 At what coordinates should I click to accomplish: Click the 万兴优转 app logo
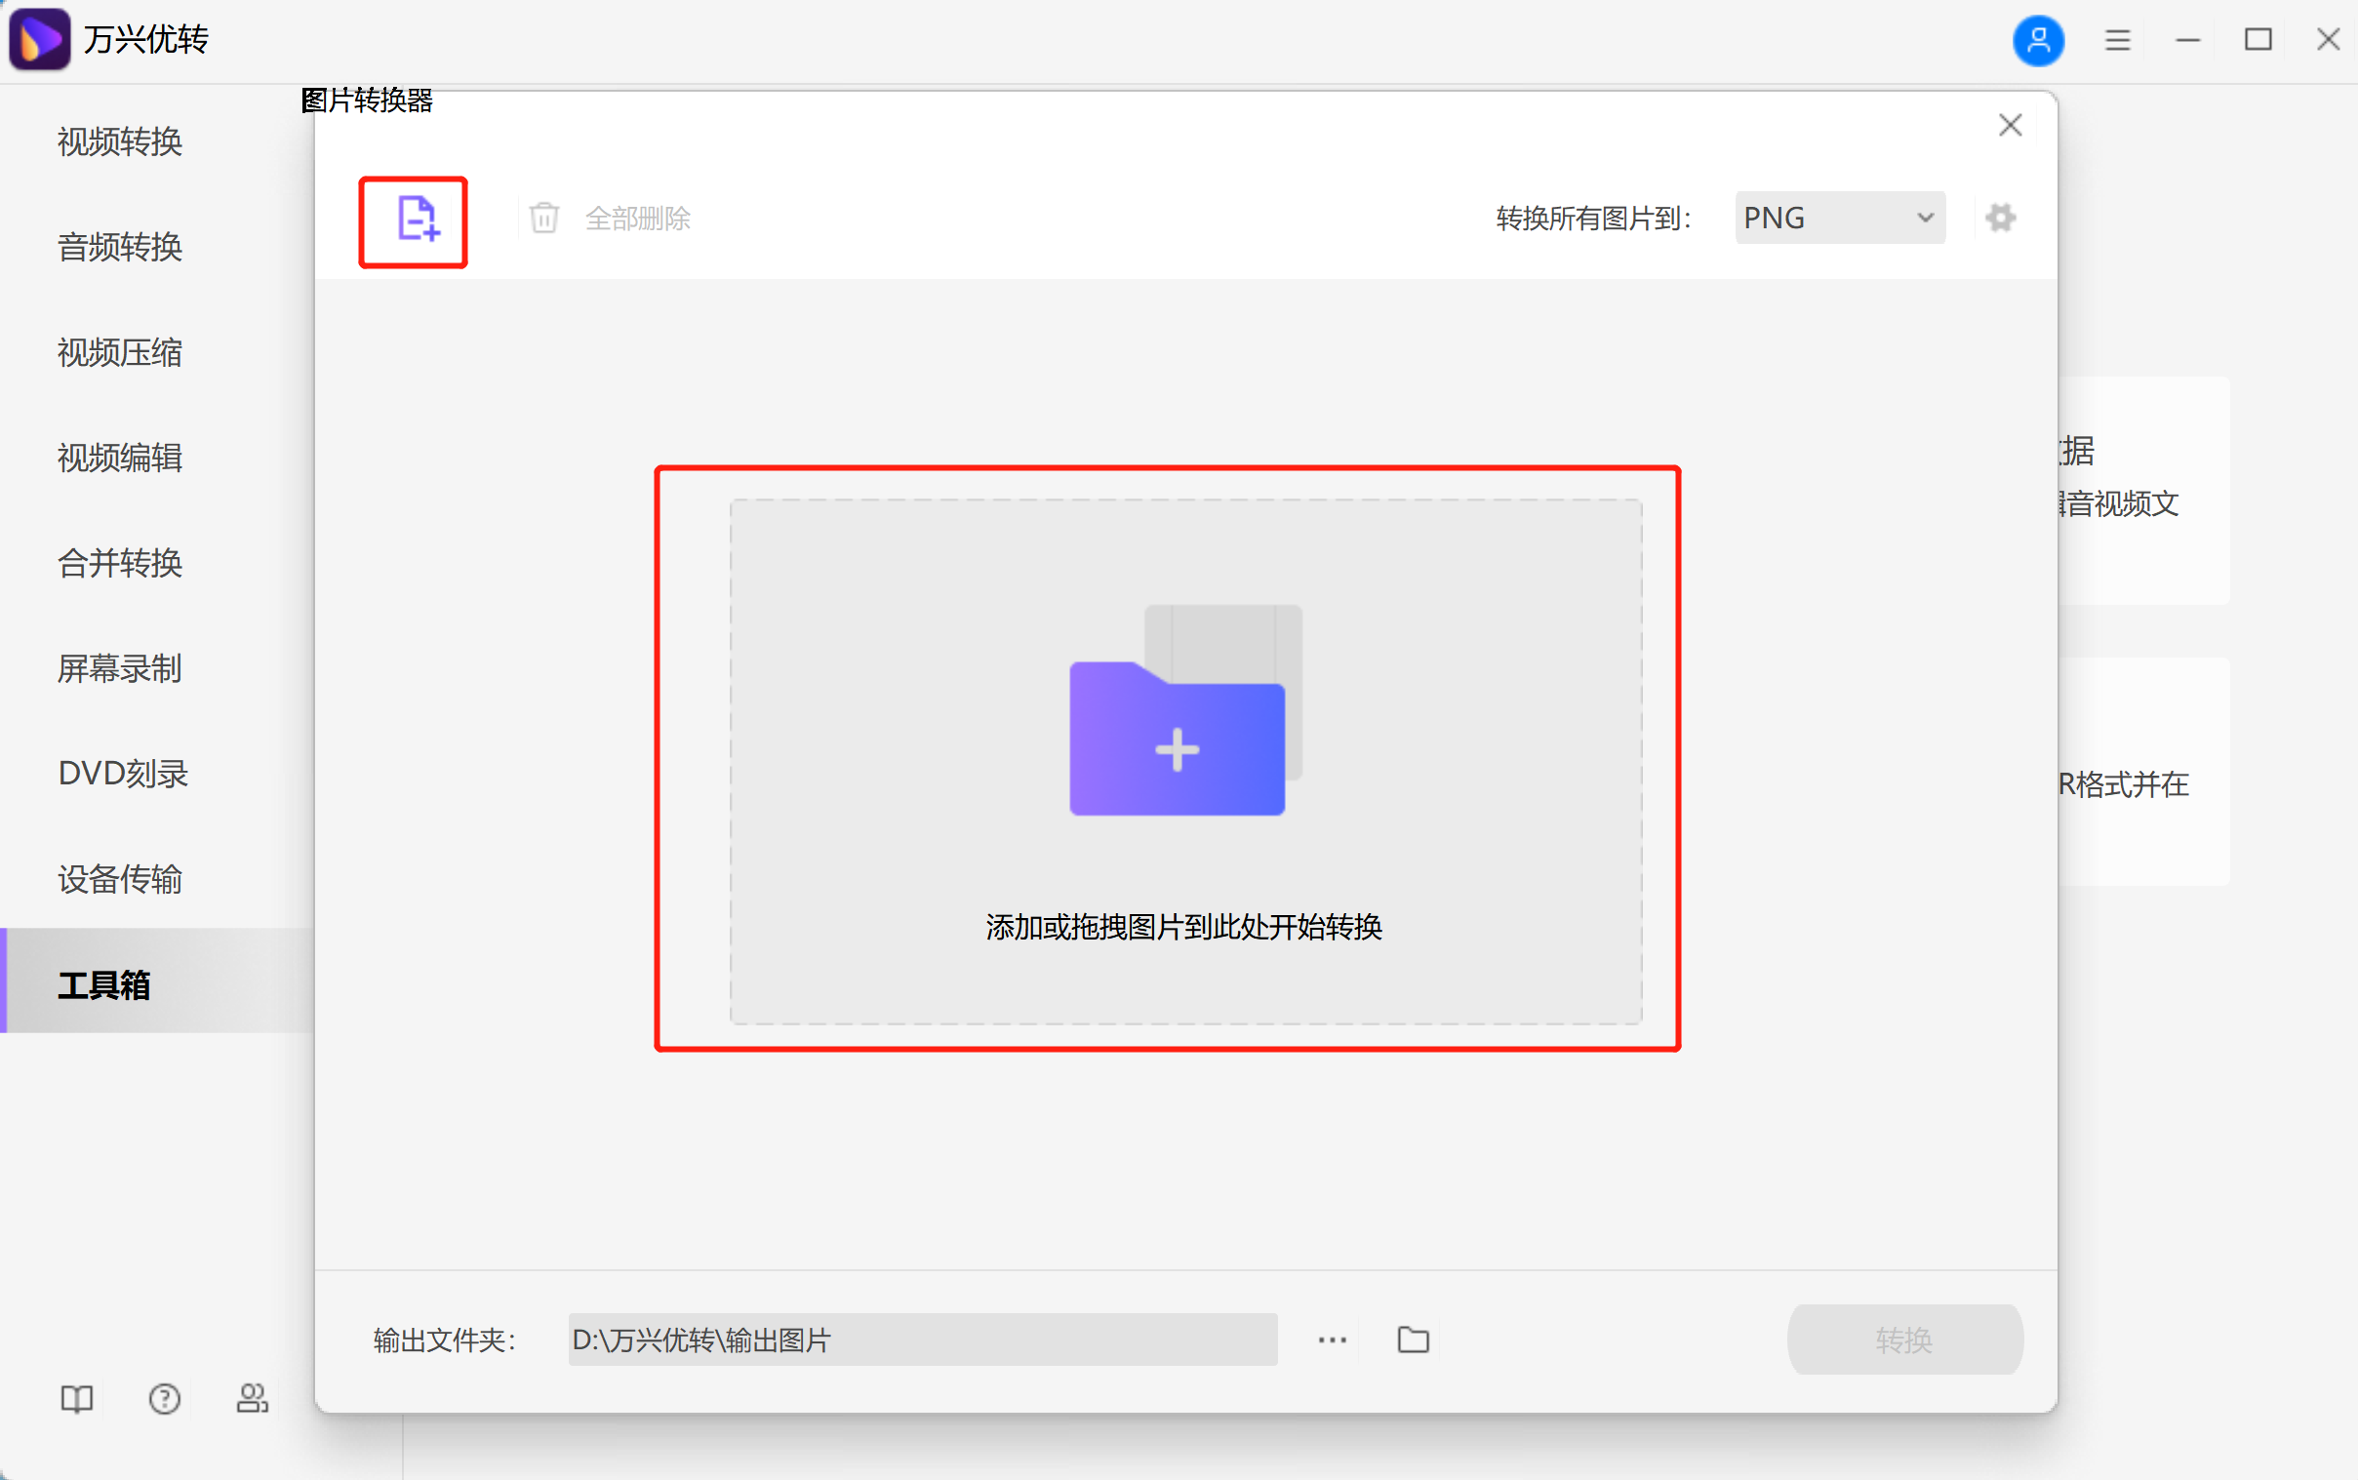39,39
